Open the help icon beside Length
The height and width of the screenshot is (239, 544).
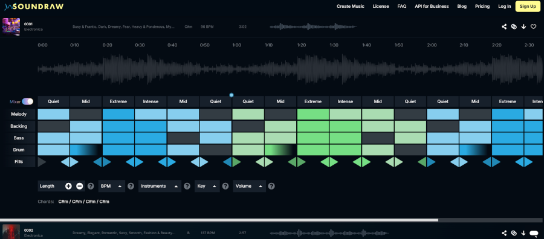point(91,186)
